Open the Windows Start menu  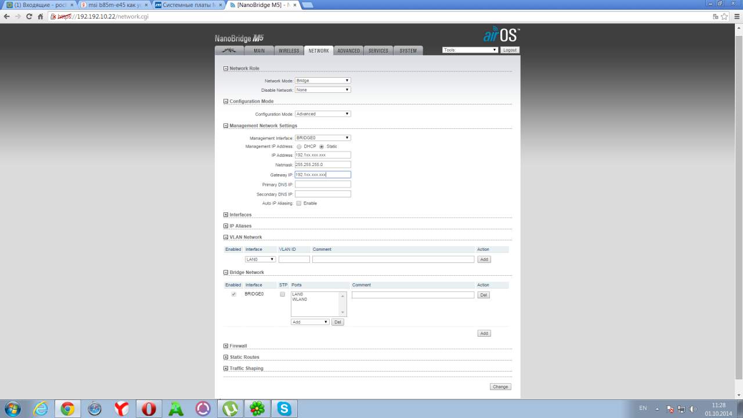tap(12, 409)
